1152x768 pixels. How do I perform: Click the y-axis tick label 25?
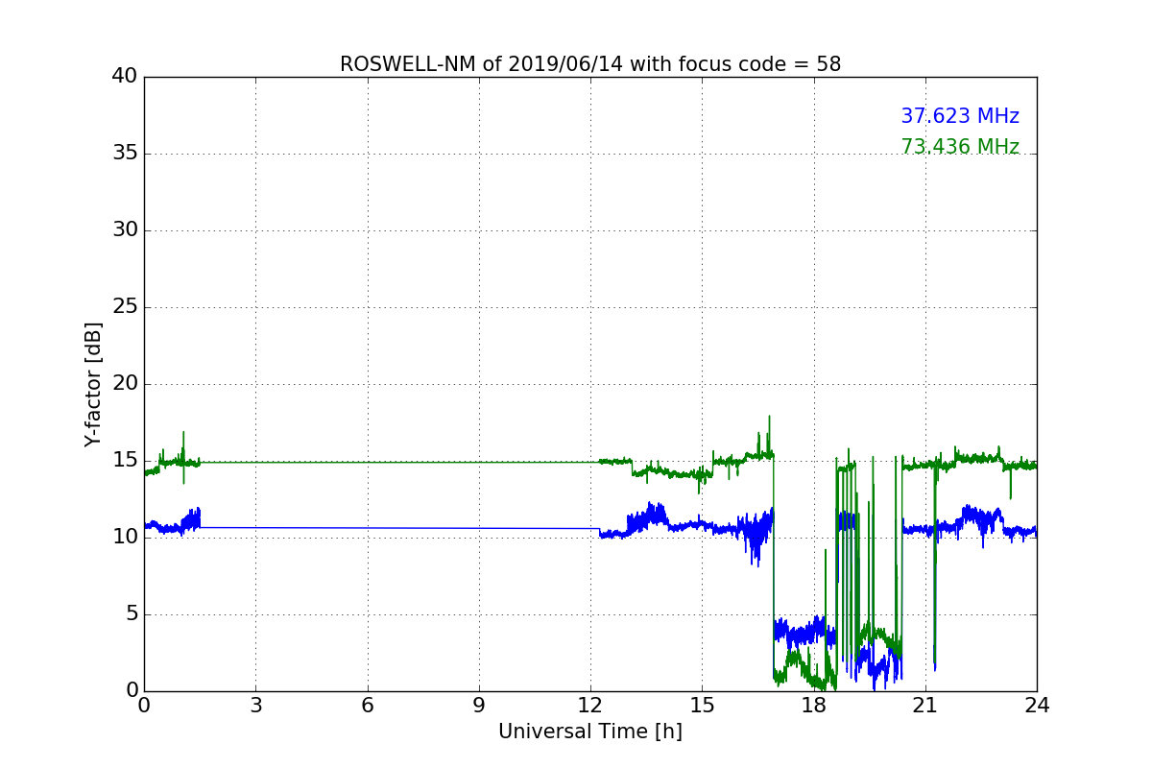coord(125,307)
